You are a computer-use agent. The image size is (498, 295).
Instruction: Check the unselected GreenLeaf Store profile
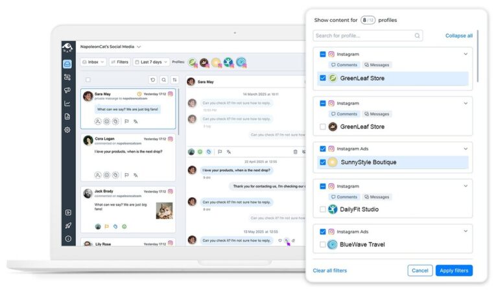click(323, 126)
